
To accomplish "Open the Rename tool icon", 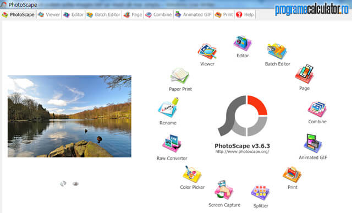I will 168,108.
